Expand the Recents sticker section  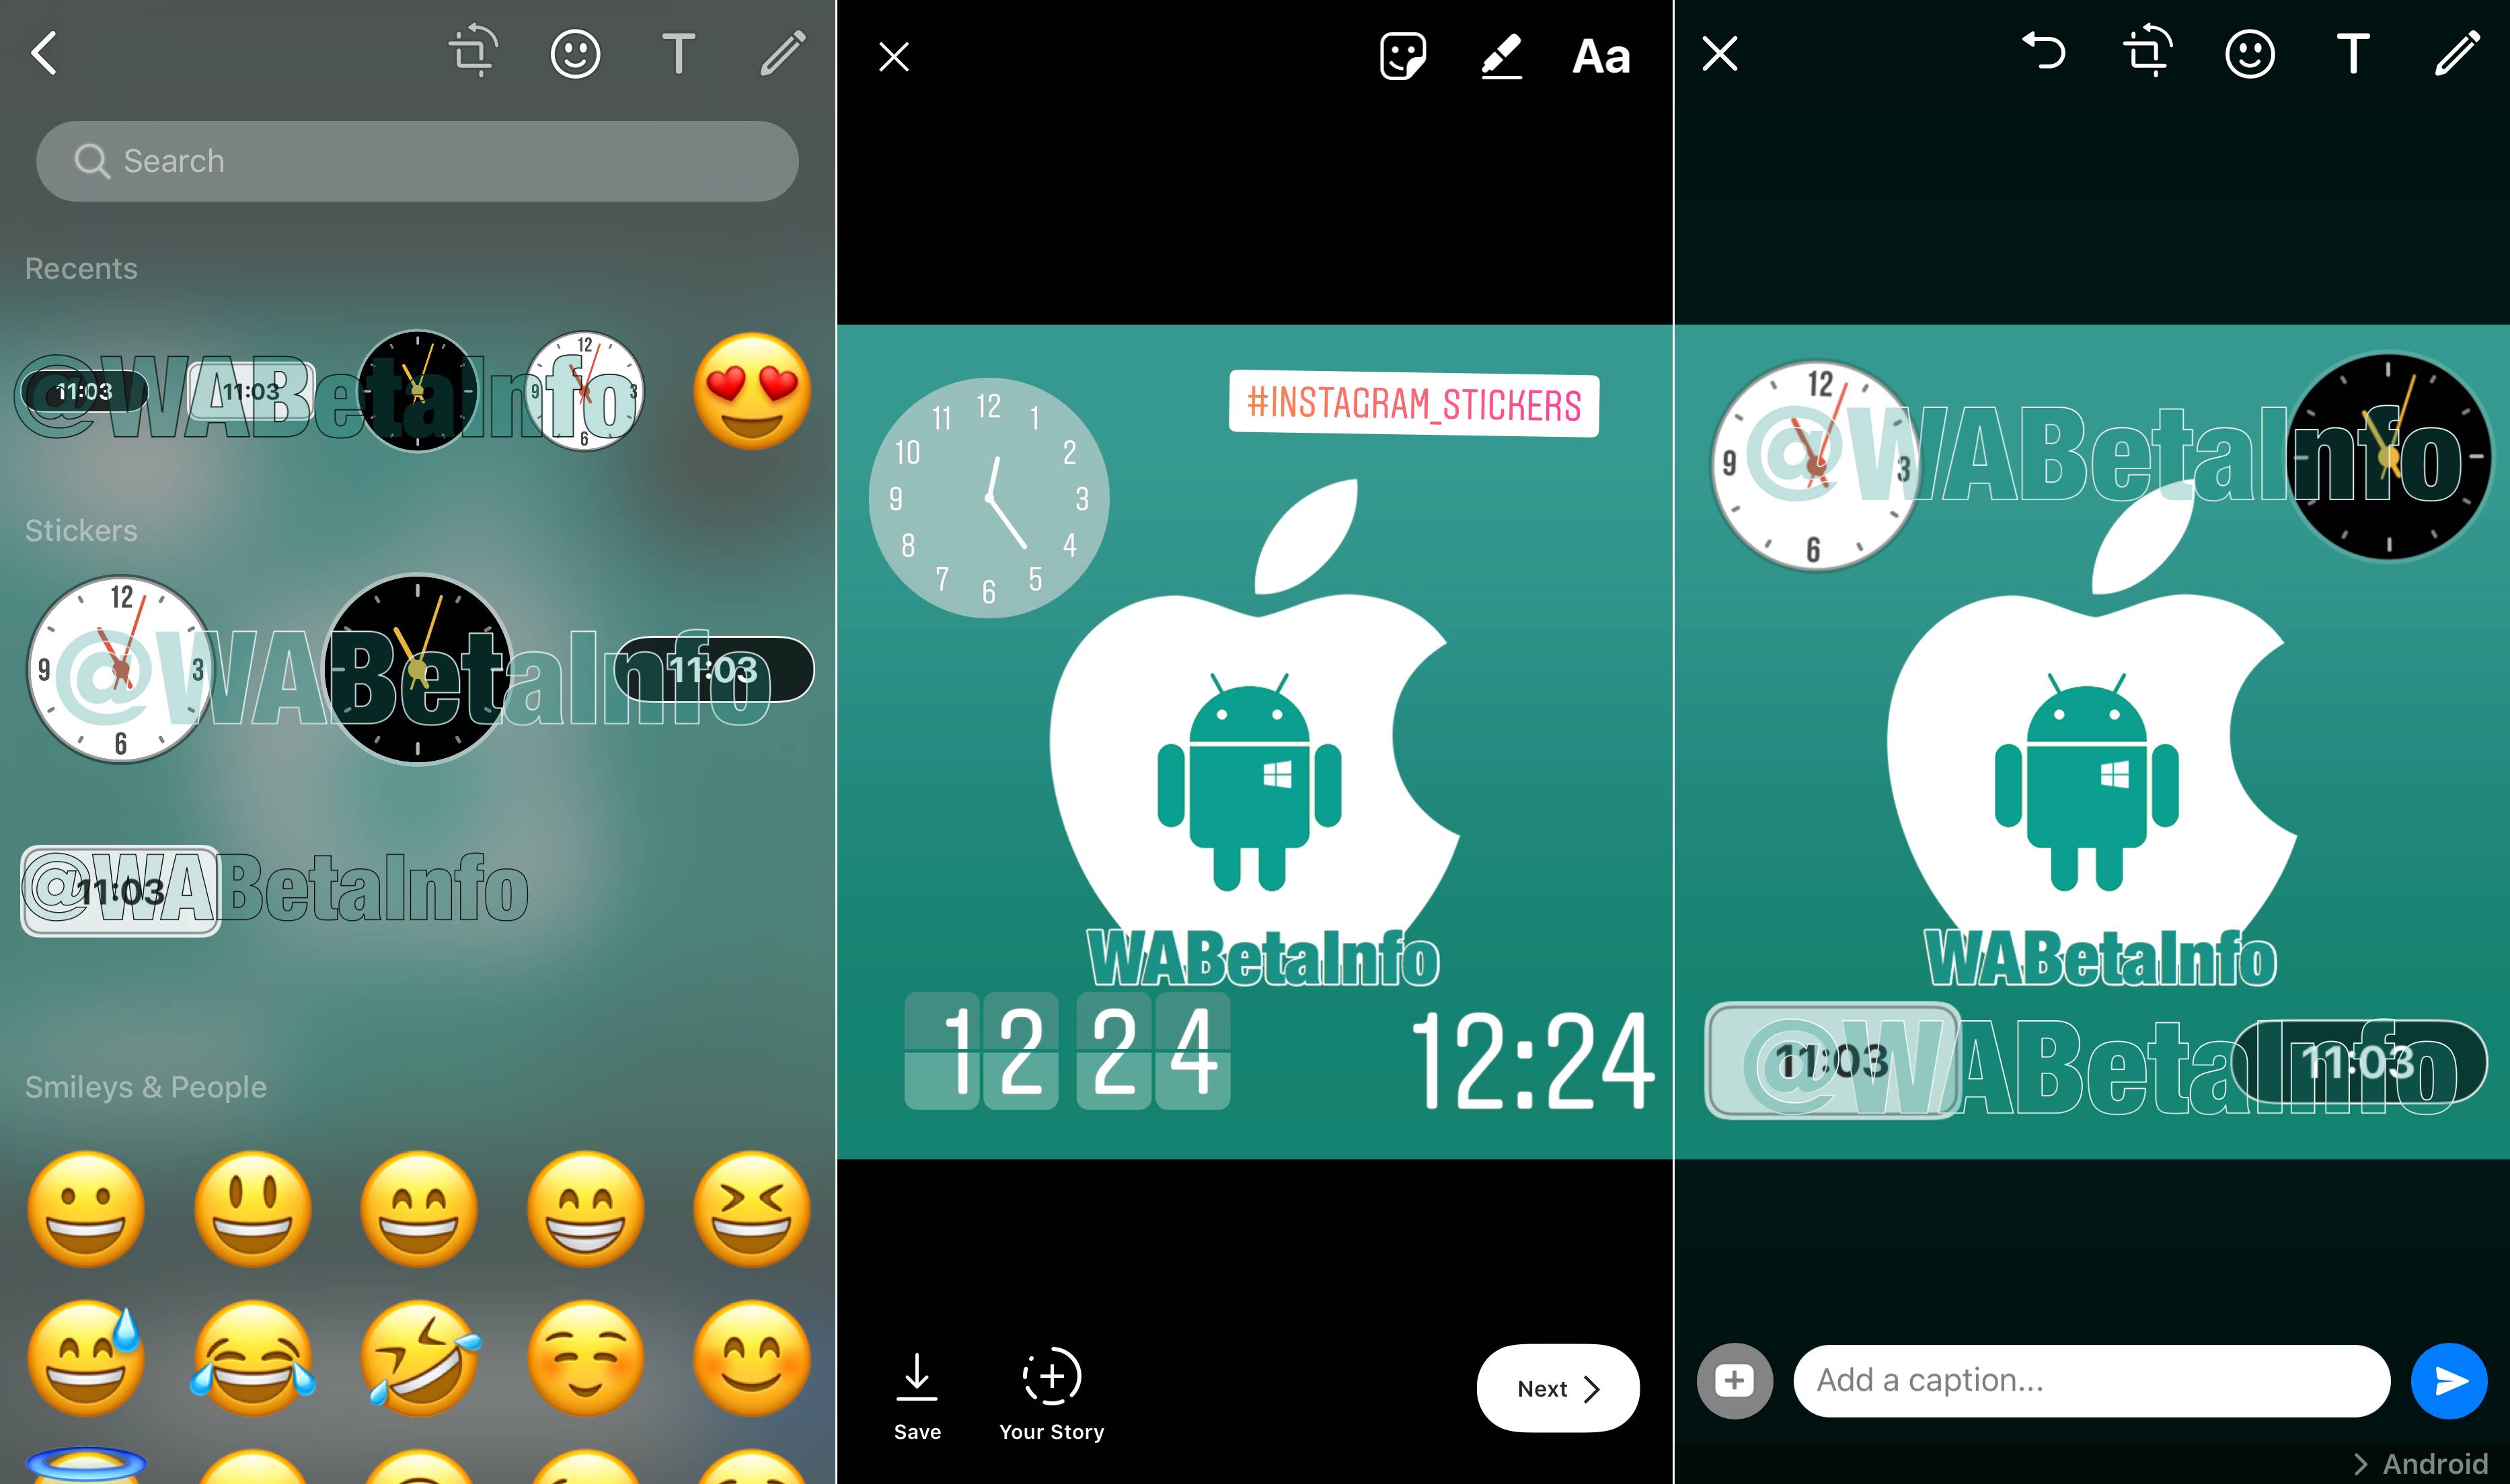click(x=79, y=267)
